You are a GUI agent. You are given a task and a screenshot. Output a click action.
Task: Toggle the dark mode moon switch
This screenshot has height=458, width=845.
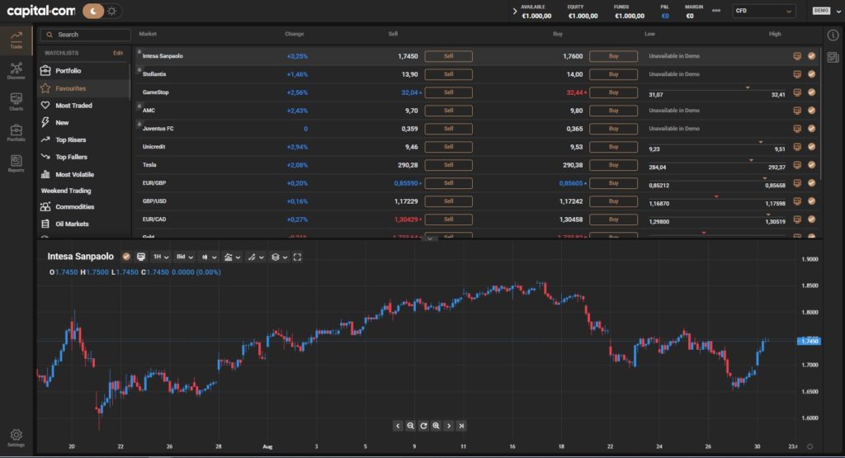(x=93, y=11)
